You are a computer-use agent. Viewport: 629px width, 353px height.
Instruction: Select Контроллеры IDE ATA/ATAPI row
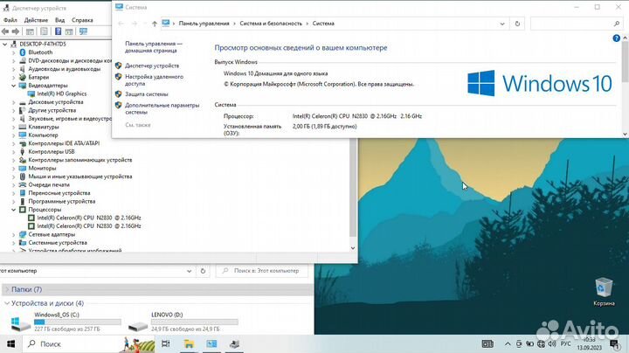64,143
